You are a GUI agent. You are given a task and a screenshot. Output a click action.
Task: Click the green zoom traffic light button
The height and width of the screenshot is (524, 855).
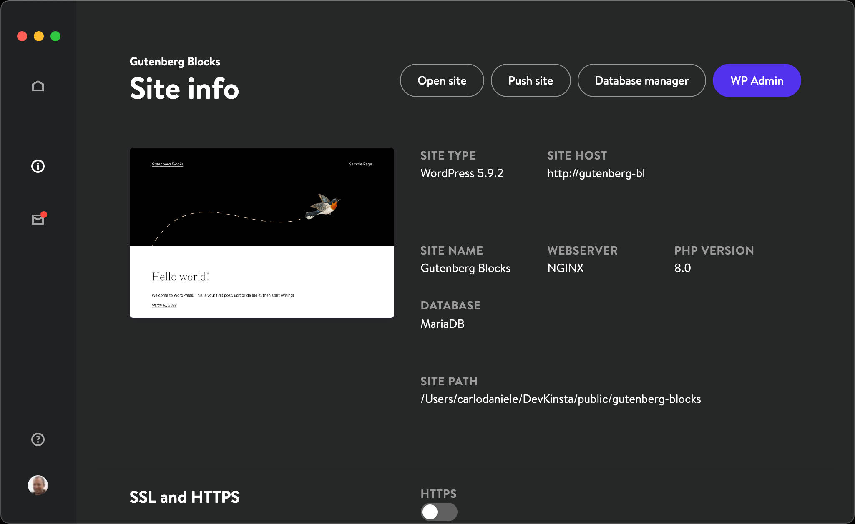pyautogui.click(x=55, y=36)
